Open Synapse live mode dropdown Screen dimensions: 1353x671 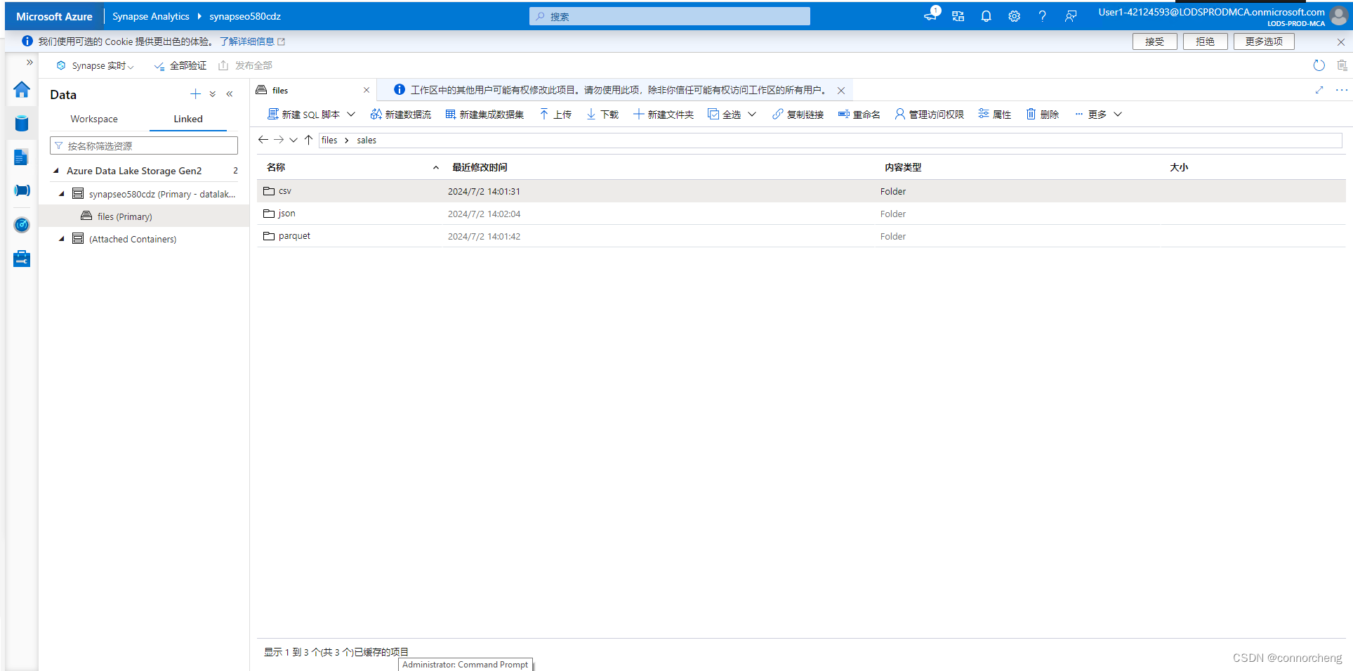pos(95,65)
